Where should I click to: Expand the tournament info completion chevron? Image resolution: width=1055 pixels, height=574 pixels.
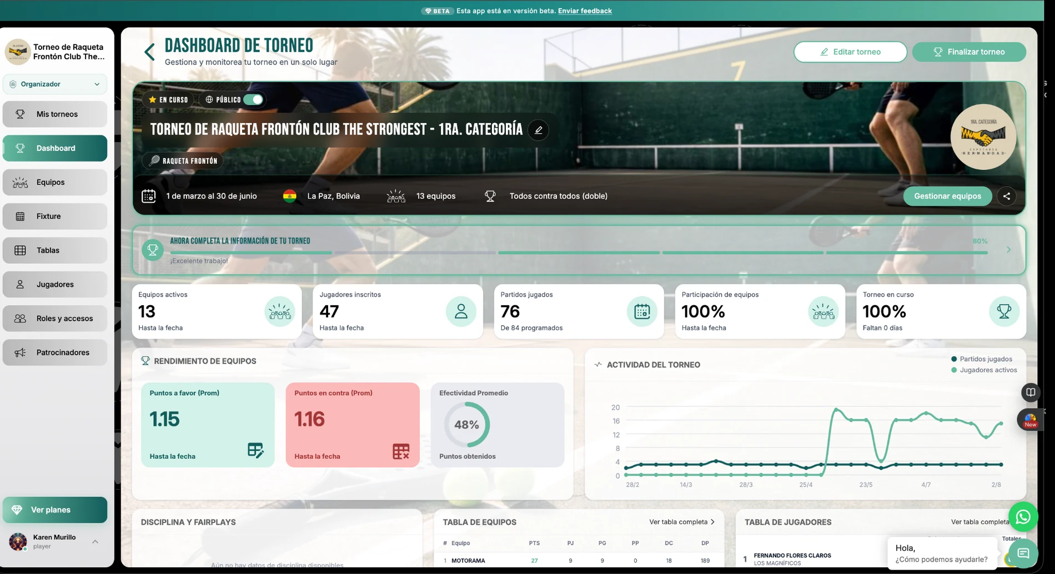click(1008, 250)
